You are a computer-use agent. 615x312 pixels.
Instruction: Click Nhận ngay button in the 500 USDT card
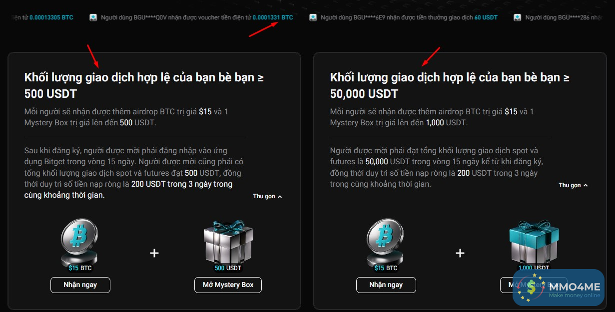coord(80,285)
